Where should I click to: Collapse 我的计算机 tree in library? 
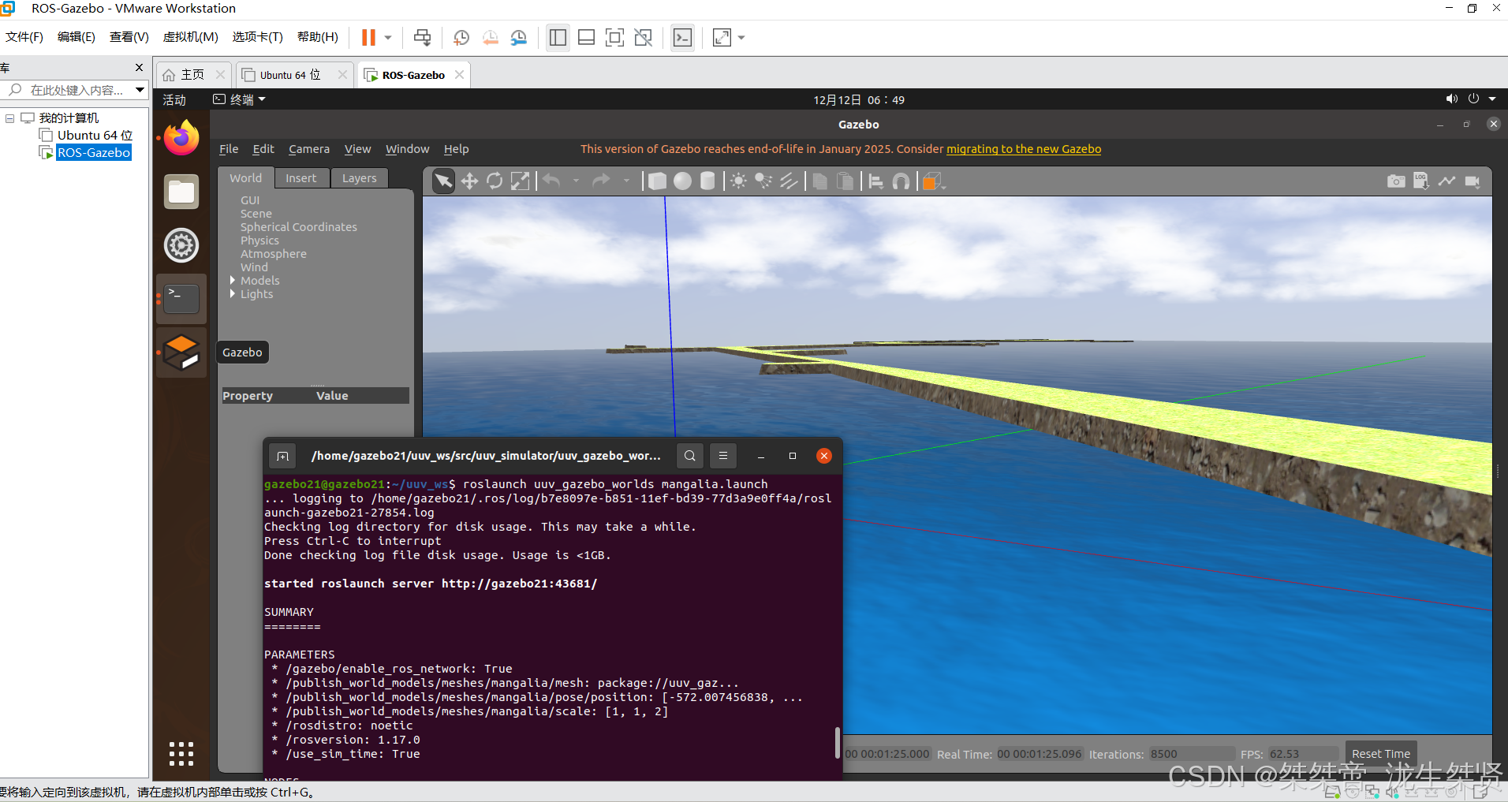[x=9, y=118]
